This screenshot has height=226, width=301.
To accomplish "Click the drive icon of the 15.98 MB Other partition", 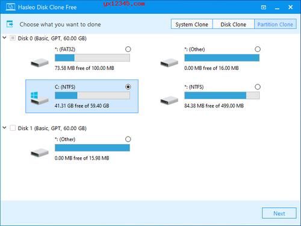I will [x=40, y=152].
